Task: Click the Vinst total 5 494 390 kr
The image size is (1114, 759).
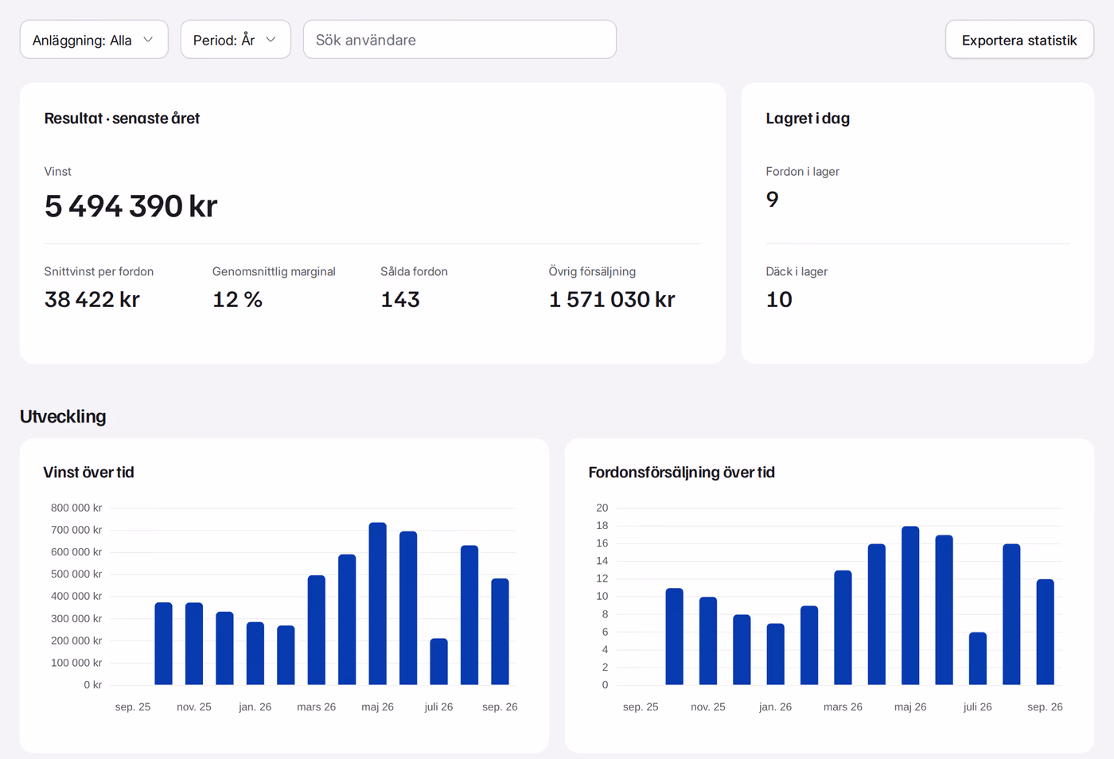Action: 130,206
